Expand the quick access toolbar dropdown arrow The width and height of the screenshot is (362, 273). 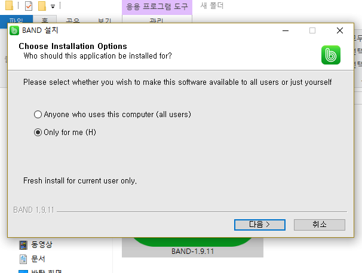coord(53,7)
